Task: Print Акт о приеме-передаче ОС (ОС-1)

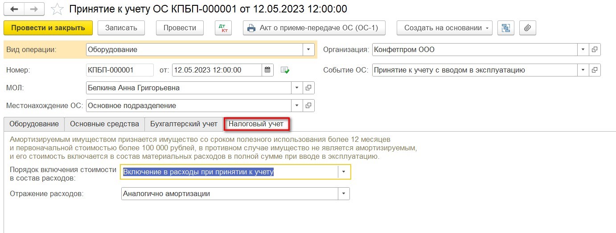Action: click(314, 28)
